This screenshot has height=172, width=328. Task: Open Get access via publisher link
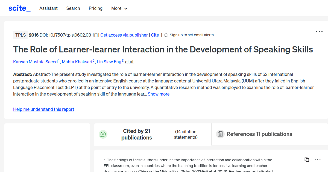pyautogui.click(x=124, y=35)
